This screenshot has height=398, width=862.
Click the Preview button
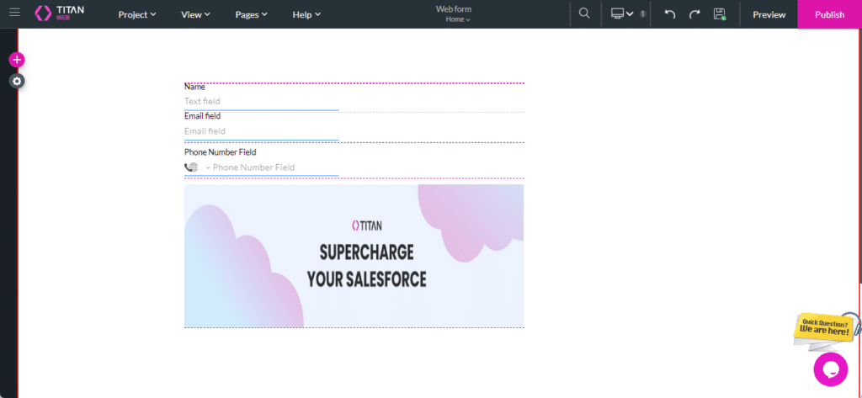tap(769, 14)
